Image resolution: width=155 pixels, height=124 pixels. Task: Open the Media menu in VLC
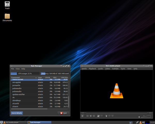[84, 69]
